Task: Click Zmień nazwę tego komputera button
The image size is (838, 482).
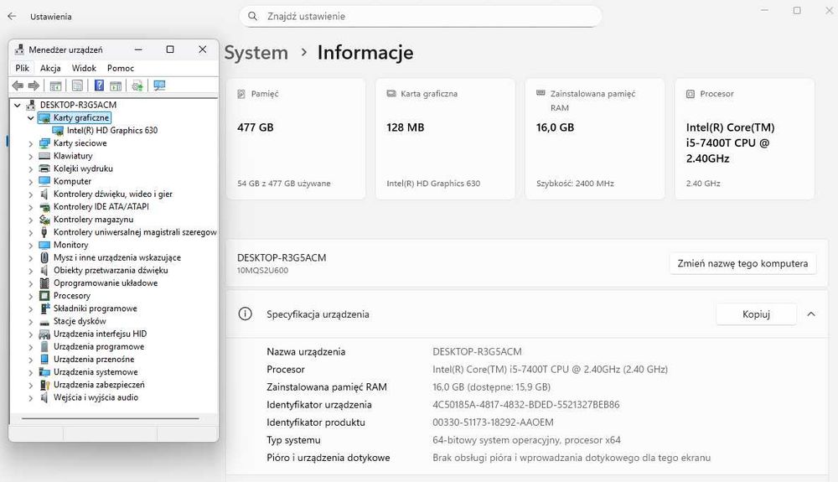Action: [742, 263]
